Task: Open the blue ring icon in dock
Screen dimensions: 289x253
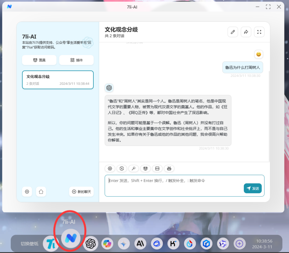Action: (157, 244)
